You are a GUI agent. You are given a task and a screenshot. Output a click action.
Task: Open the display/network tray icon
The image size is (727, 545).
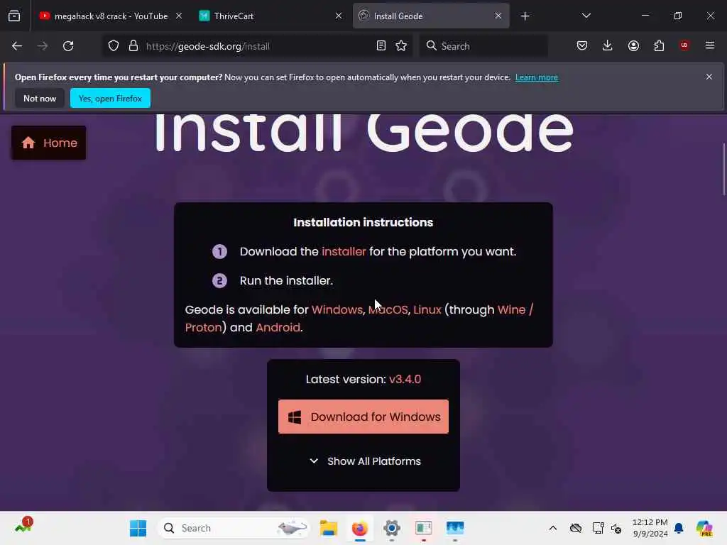[x=598, y=528]
